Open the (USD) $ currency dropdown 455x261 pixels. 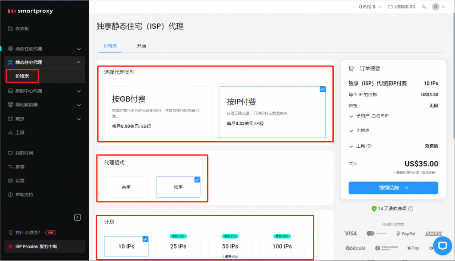(370, 7)
